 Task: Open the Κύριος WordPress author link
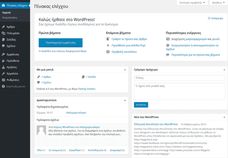pos(64,127)
